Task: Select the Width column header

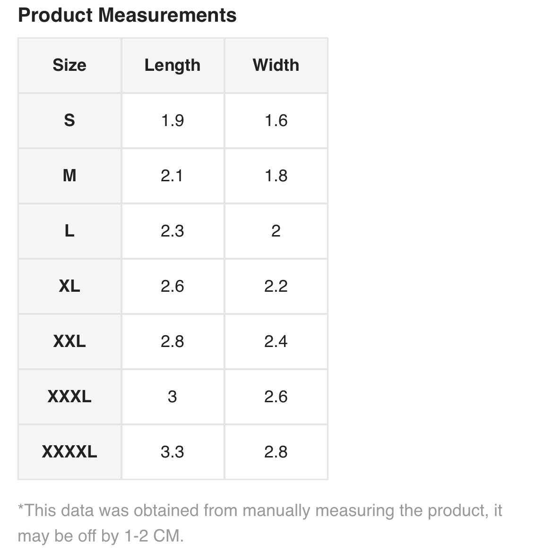Action: pyautogui.click(x=276, y=65)
